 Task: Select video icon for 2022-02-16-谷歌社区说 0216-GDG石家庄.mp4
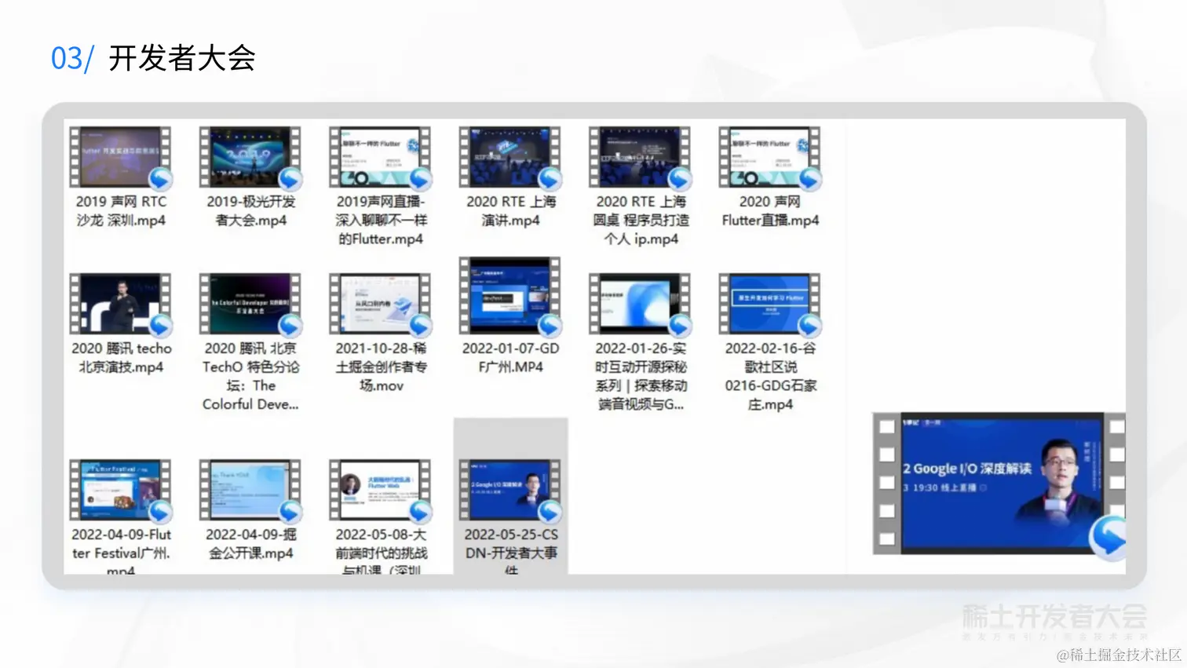[x=770, y=304]
